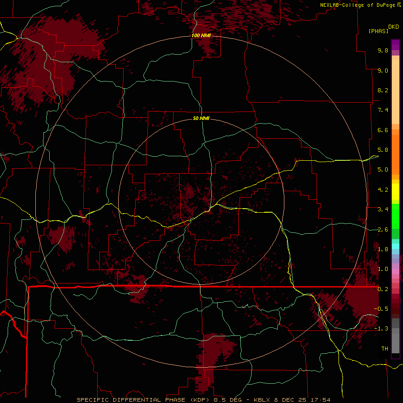The height and width of the screenshot is (403, 403).
Task: Click the 7.4 legend value
Action: 383,110
